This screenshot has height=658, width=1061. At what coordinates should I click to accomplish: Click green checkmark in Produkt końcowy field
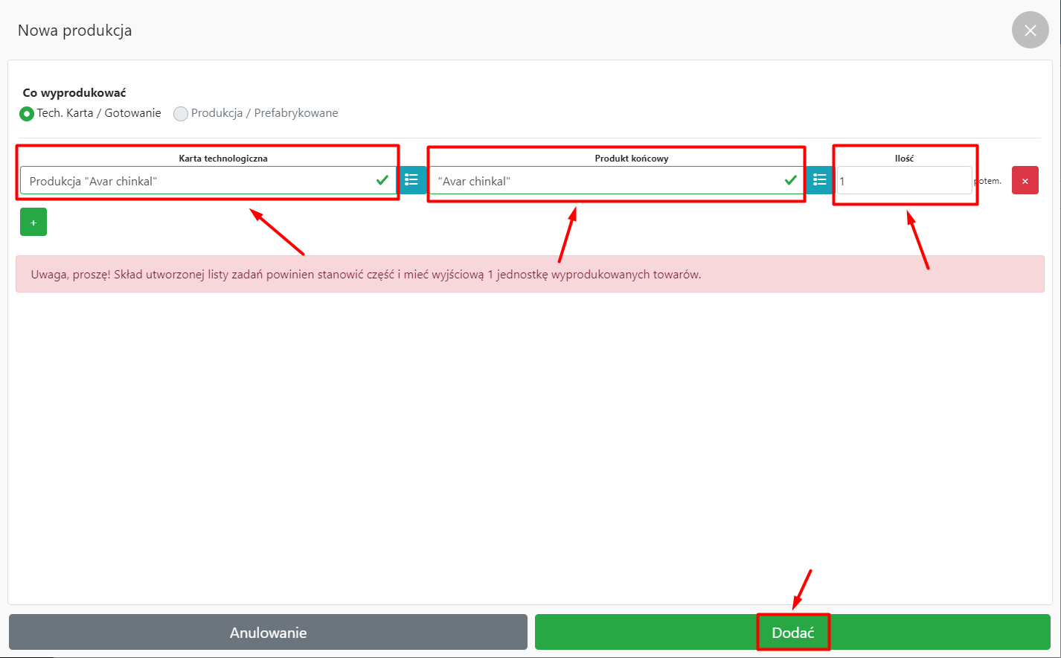790,180
